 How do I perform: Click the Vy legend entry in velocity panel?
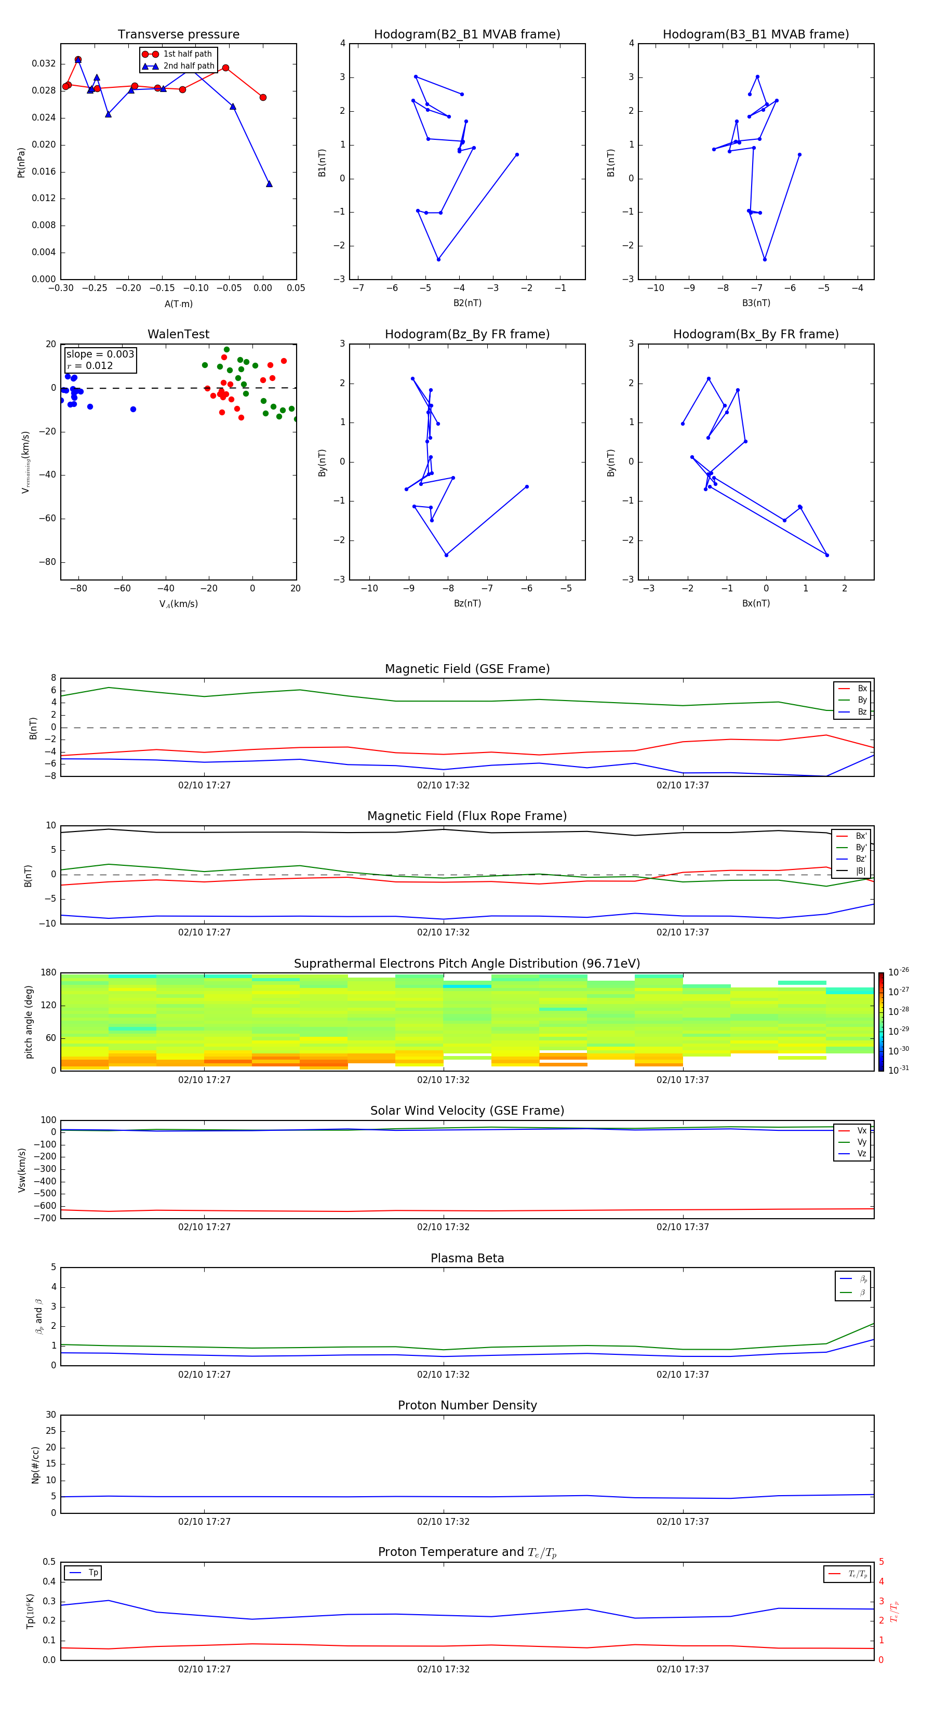852,1142
